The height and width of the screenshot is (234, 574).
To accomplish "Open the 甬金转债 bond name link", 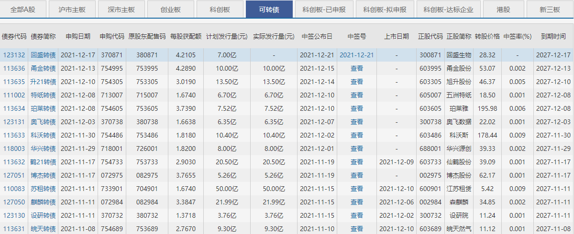I will [43, 68].
